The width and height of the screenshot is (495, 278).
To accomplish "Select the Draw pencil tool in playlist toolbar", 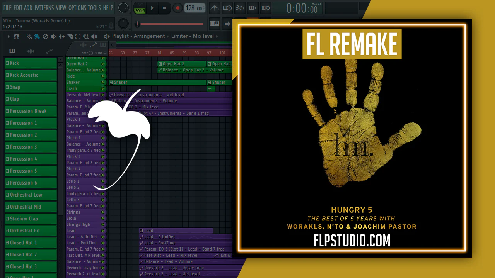I will pyautogui.click(x=29, y=36).
